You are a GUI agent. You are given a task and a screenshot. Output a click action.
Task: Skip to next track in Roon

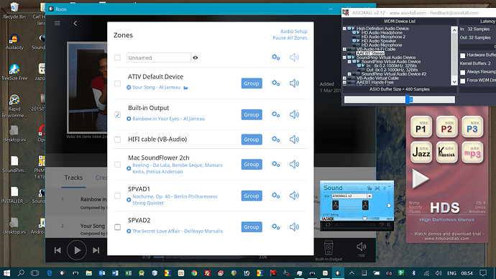96,250
